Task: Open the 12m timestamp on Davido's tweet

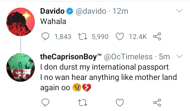Action: [x=120, y=11]
